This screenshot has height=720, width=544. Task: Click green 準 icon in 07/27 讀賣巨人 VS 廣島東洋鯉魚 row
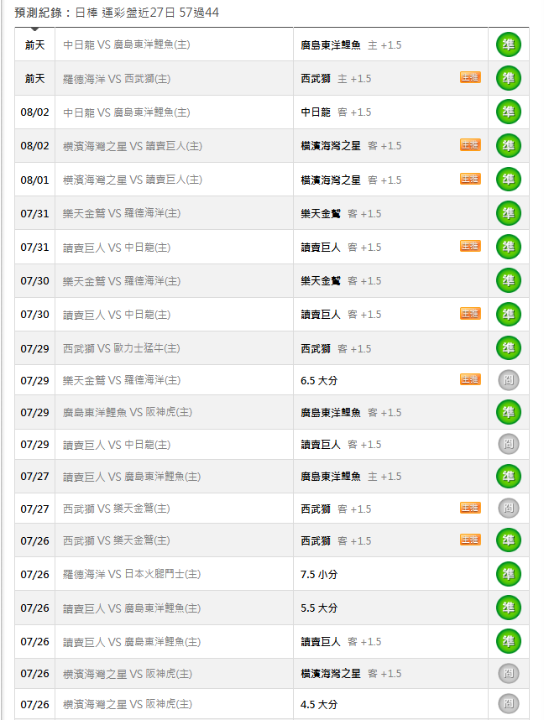click(508, 476)
